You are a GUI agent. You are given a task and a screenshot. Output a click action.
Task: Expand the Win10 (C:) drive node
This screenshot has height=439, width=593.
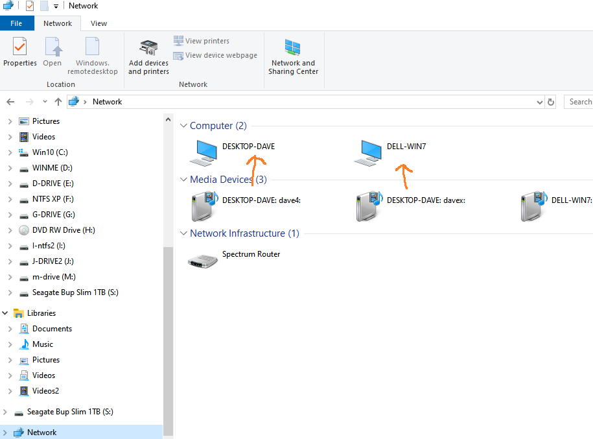[10, 152]
